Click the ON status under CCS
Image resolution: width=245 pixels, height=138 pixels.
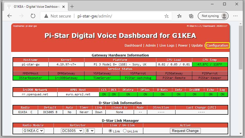point(104,94)
